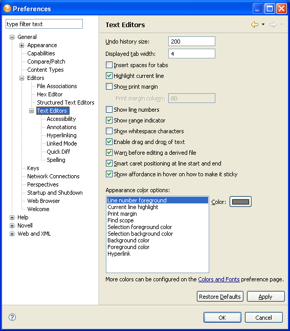Click the Restore Defaults button

pos(220,297)
